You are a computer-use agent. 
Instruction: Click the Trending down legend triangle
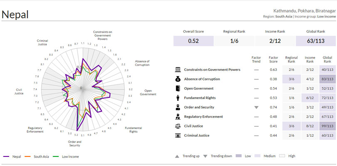[x=205, y=156]
